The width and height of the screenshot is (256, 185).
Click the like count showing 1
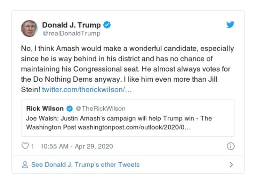pyautogui.click(x=33, y=146)
